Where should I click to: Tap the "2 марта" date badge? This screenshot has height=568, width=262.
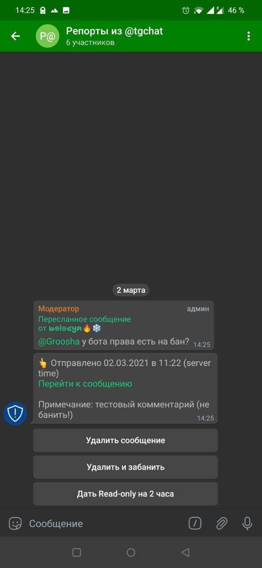(x=131, y=290)
